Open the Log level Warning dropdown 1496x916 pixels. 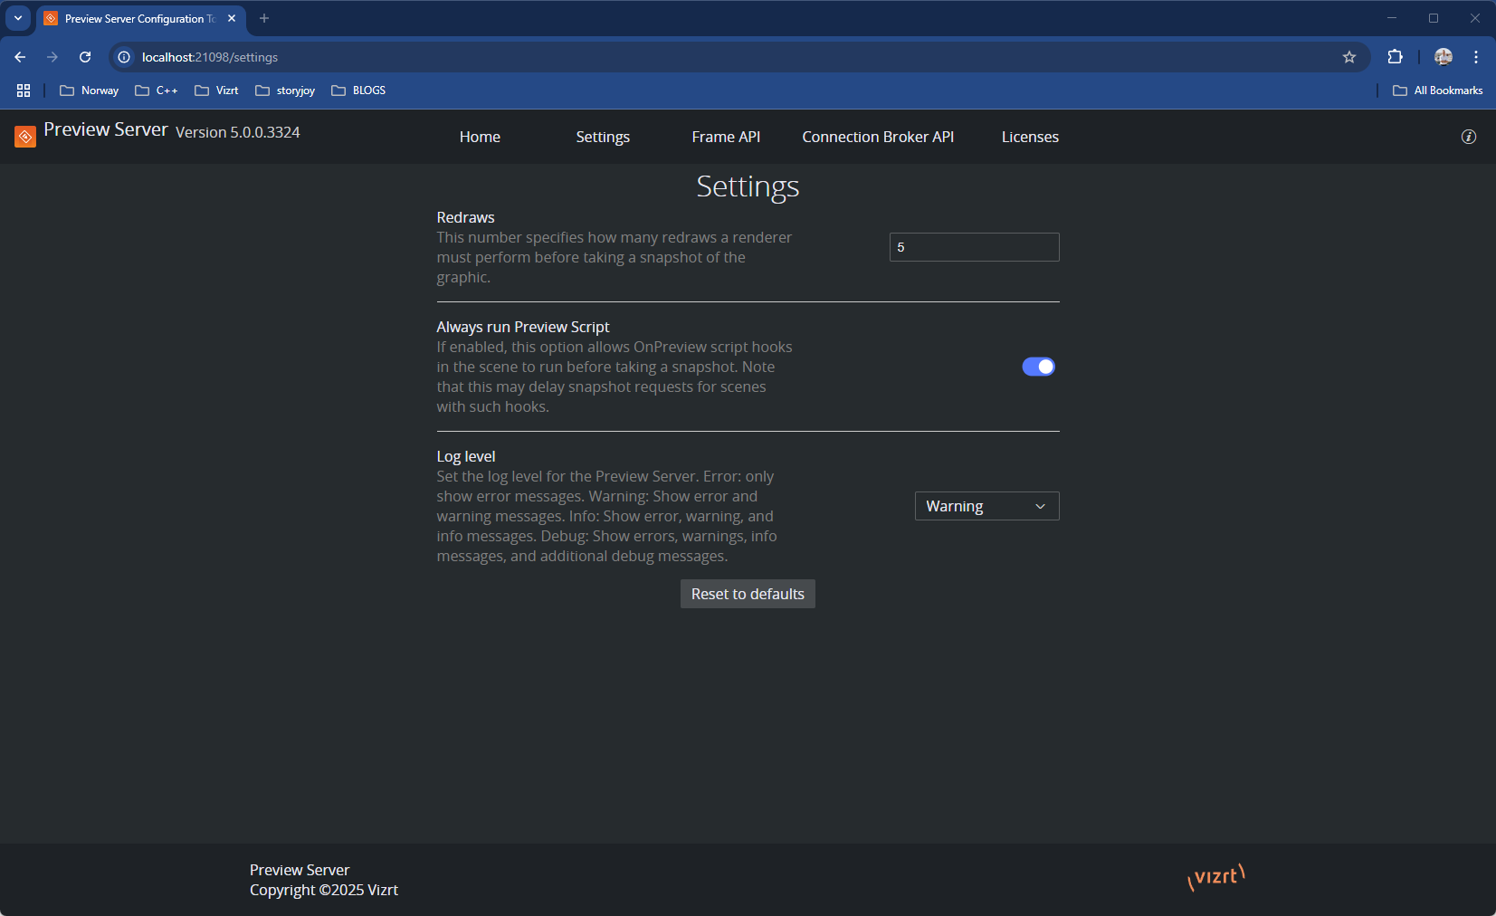click(x=986, y=506)
